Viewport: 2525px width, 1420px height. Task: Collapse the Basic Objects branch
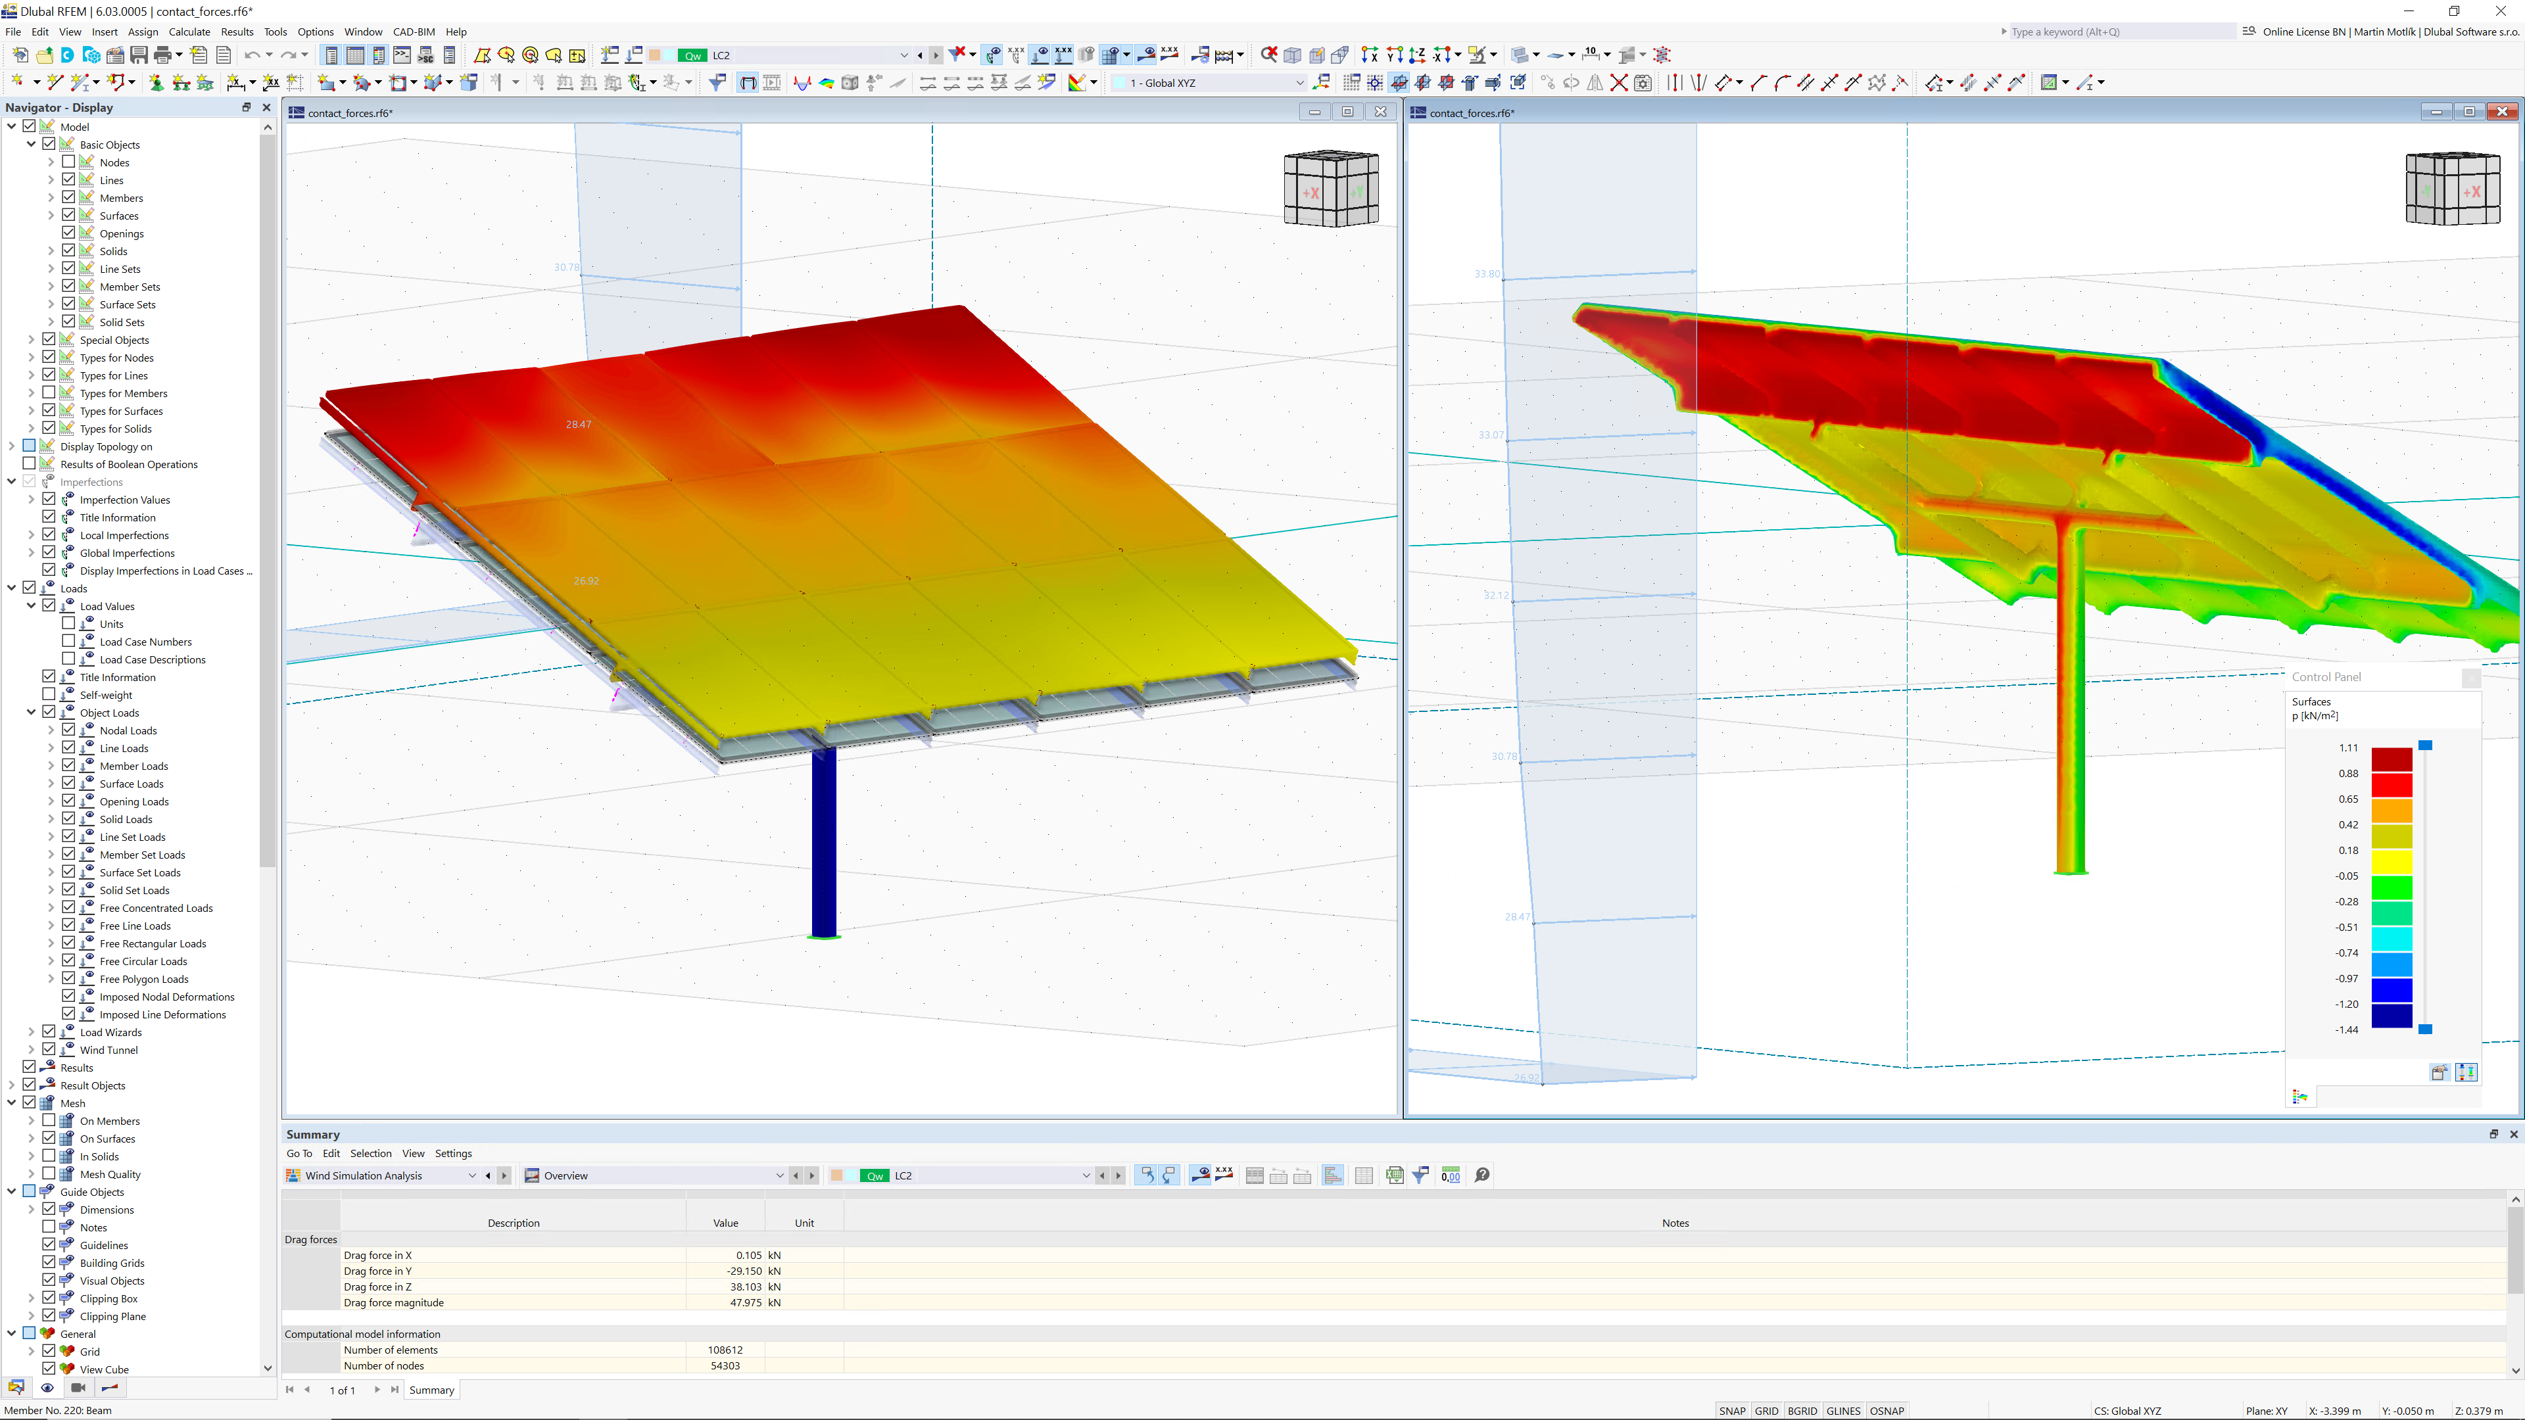pos(30,144)
